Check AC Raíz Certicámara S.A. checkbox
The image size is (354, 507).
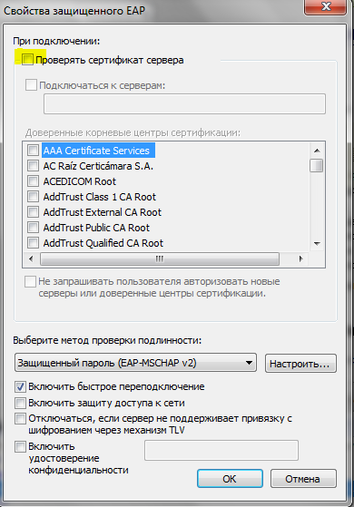pos(33,166)
